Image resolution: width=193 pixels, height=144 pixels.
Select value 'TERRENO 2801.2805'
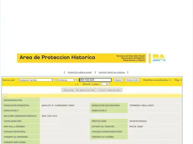pos(142,105)
